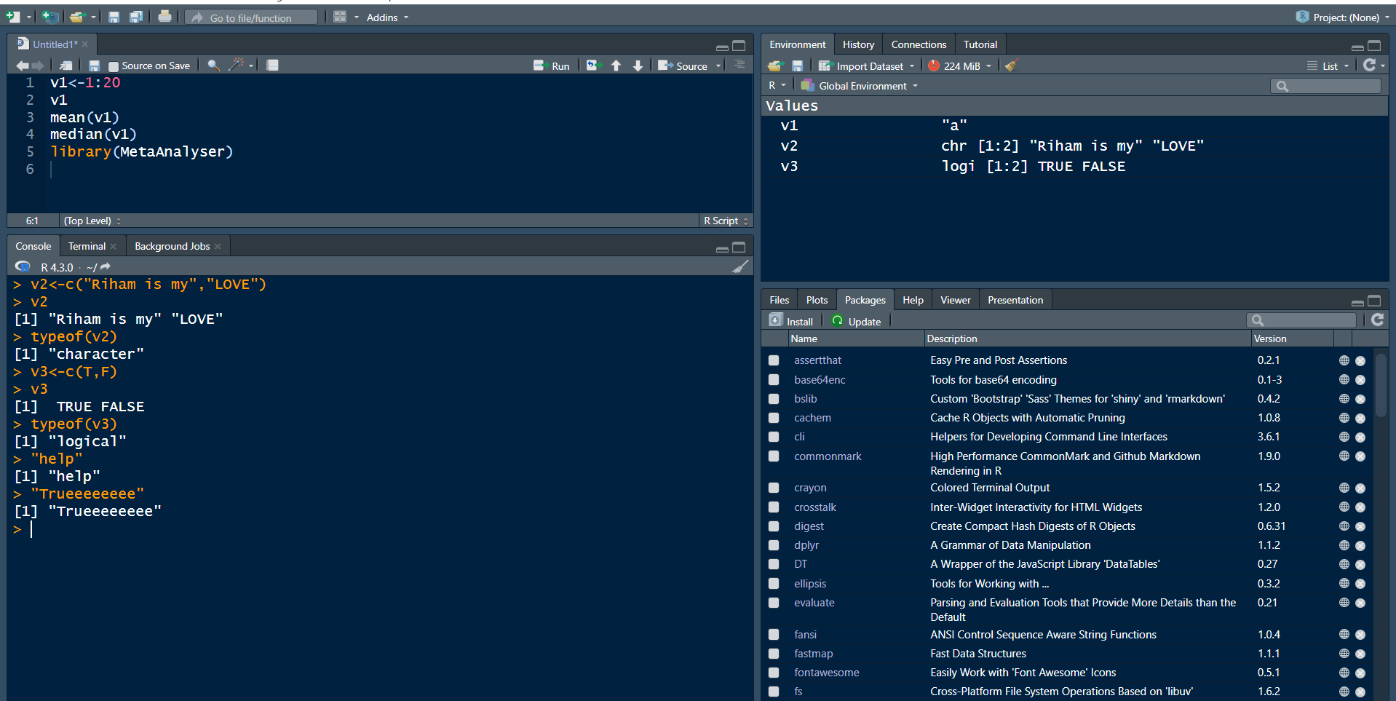
Task: Clear environment objects with the broom icon
Action: coord(1011,66)
